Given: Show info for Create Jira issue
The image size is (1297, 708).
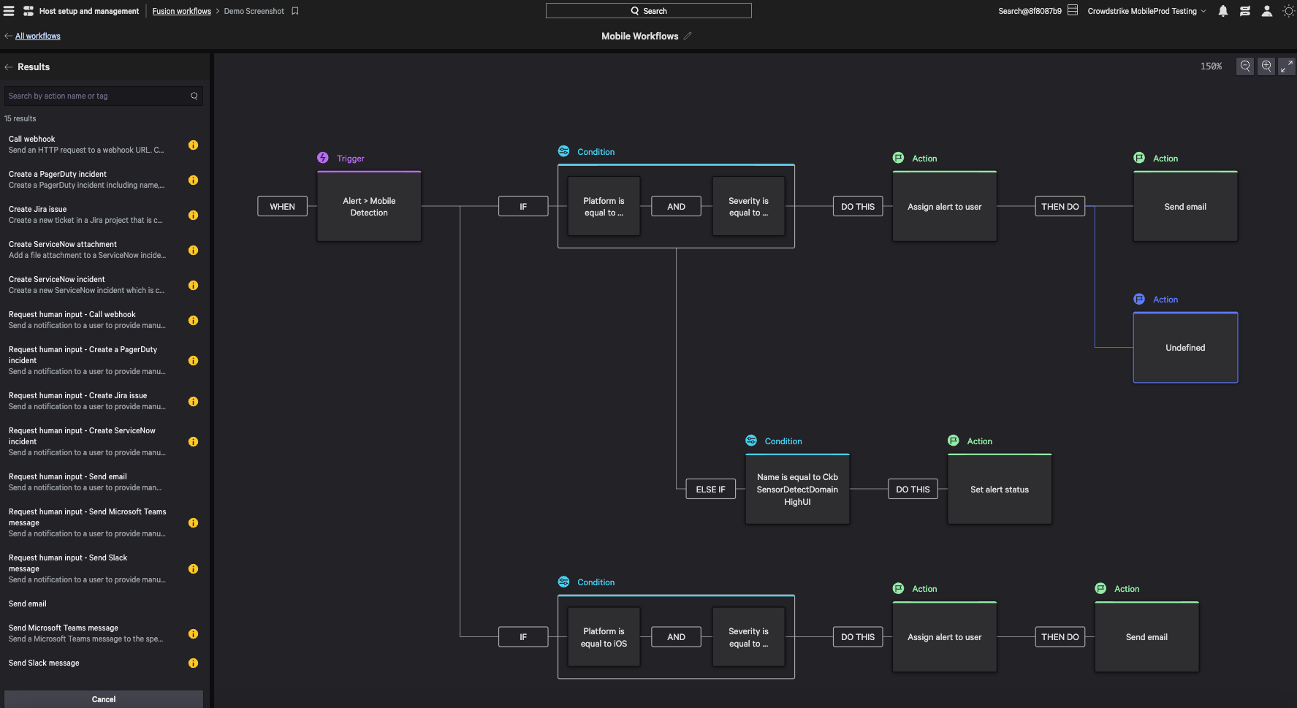Looking at the screenshot, I should point(193,215).
